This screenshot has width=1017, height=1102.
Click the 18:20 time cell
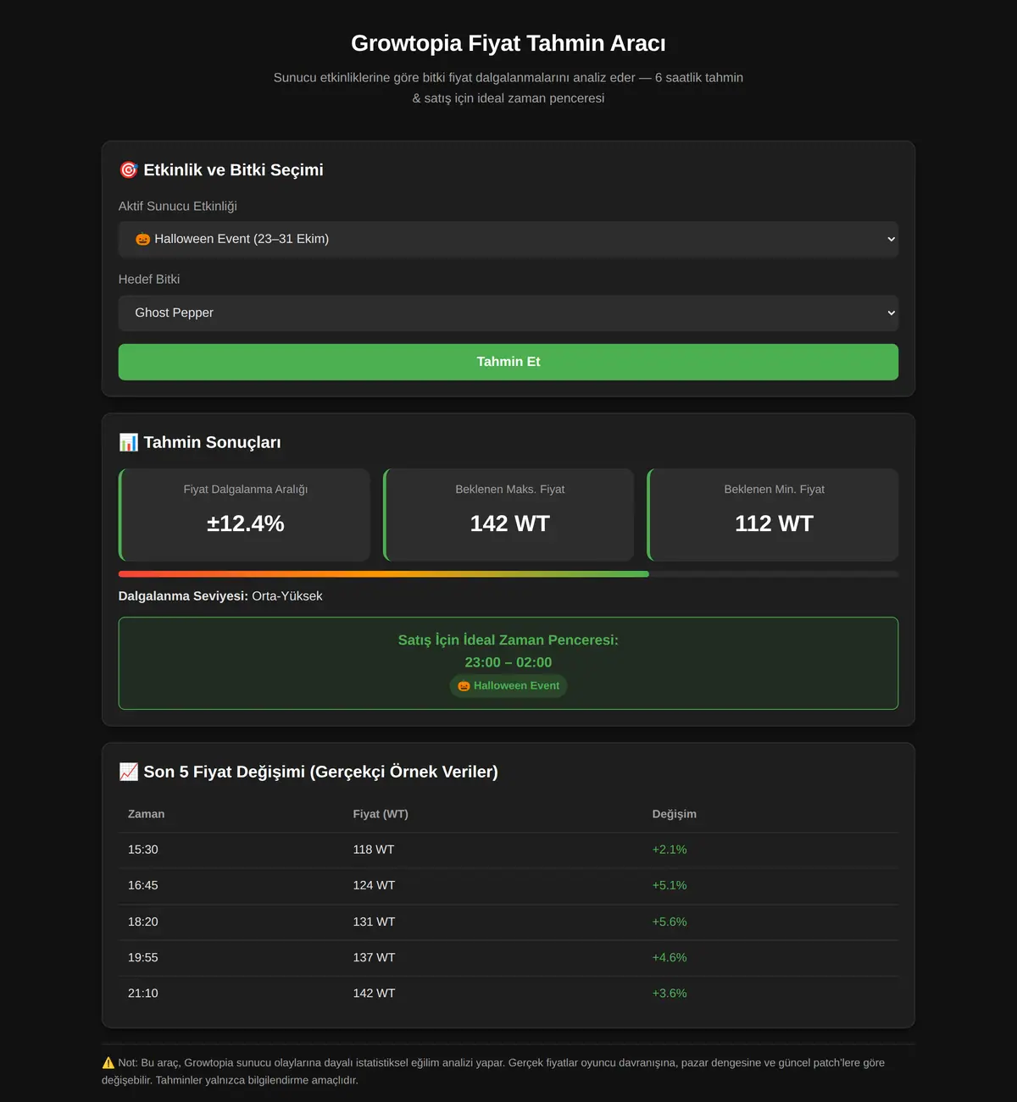pos(143,922)
